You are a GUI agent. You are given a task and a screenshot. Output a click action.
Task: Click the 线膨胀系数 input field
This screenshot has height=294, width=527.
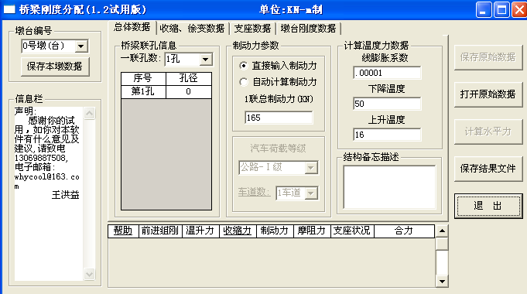tap(387, 73)
